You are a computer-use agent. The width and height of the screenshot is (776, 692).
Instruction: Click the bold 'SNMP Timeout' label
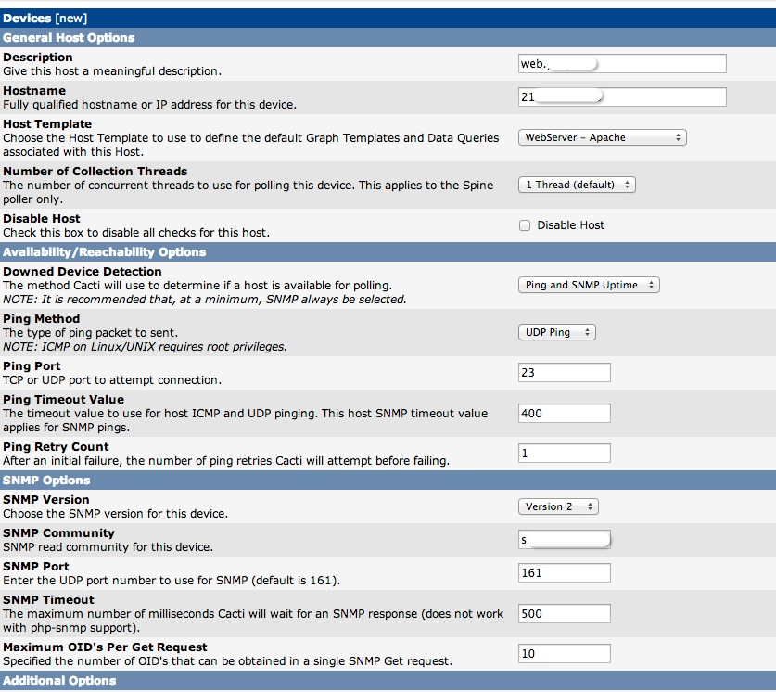tap(48, 600)
